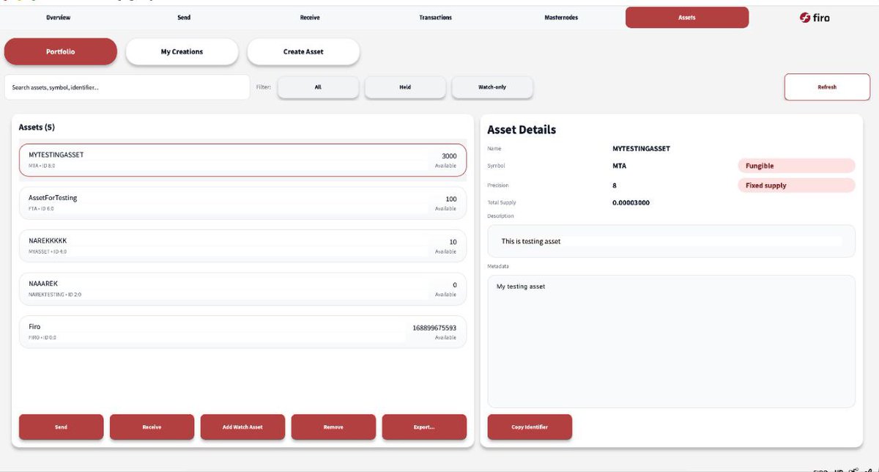879x472 pixels.
Task: Click the Refresh button
Action: 827,87
